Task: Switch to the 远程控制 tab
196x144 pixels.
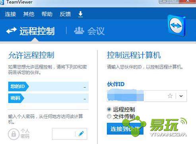Action: [31, 31]
